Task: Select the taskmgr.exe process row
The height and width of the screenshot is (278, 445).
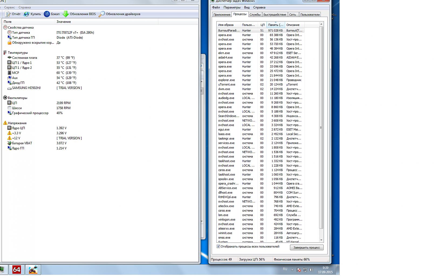Action: click(261, 139)
